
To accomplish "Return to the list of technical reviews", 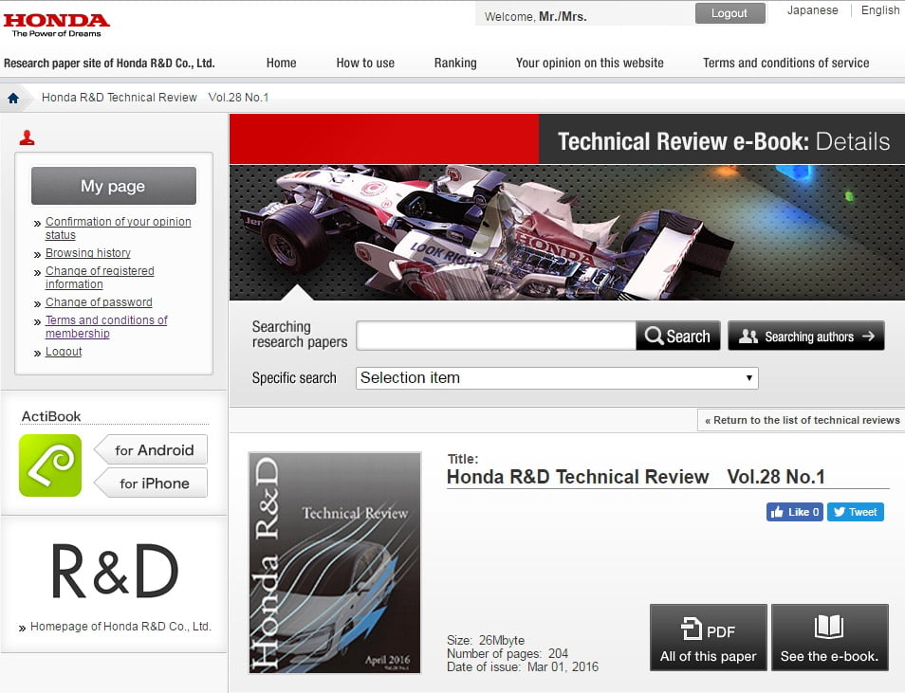I will tap(802, 420).
